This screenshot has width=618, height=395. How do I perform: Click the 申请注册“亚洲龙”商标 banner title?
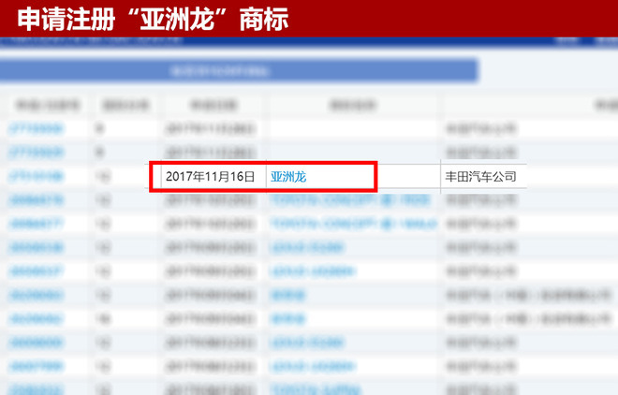click(x=153, y=19)
